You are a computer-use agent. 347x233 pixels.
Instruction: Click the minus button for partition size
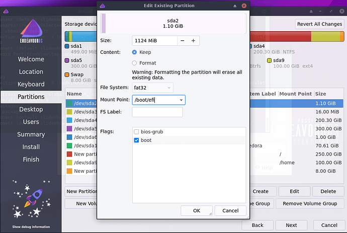(x=182, y=41)
